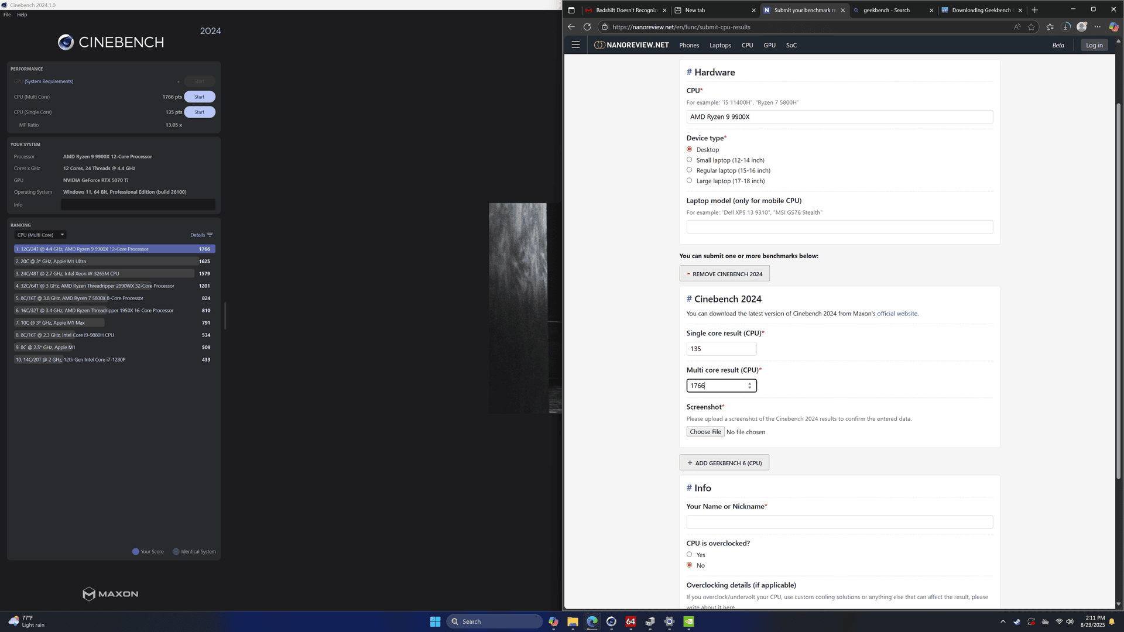Viewport: 1124px width, 632px height.
Task: Open the Help menu in Cinebench
Action: pos(22,15)
